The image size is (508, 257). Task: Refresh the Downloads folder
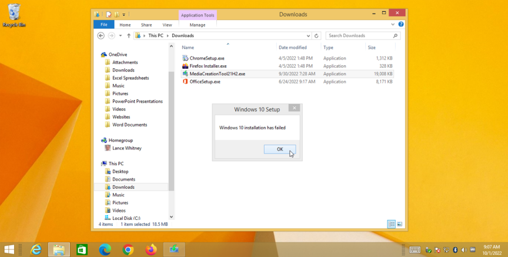316,36
